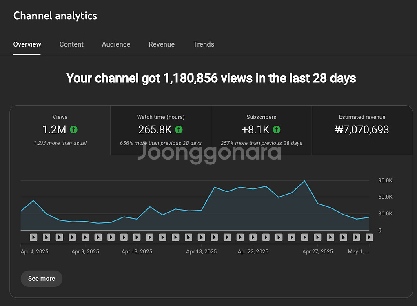The image size is (417, 306).
Task: Click the 1,180,856 views headline
Action: [x=211, y=78]
